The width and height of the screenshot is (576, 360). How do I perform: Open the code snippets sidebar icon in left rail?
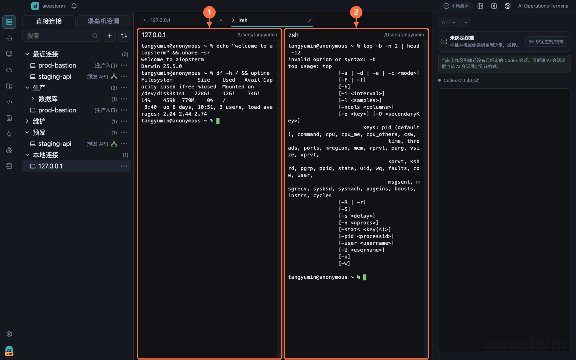click(9, 102)
